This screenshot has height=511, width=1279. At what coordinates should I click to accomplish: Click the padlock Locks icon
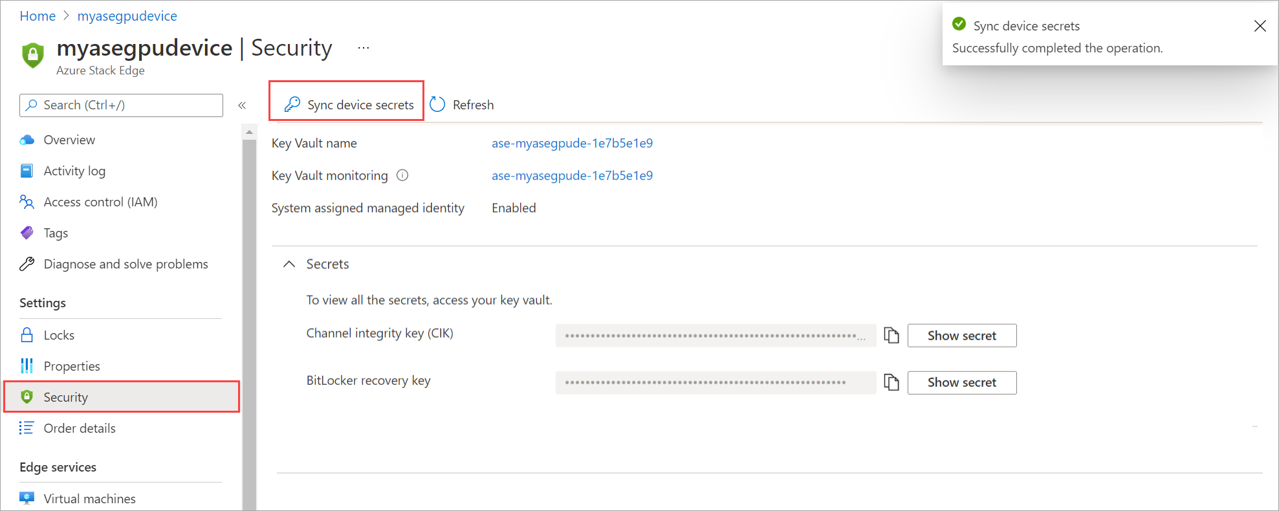(27, 334)
